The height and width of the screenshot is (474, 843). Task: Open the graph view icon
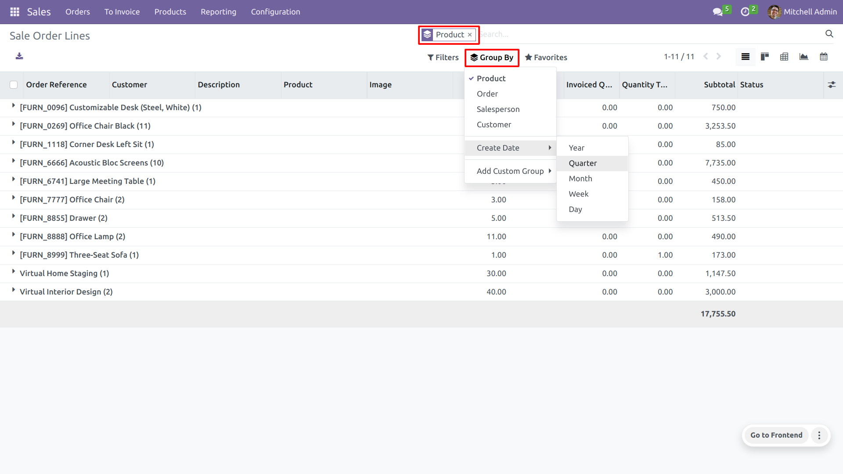[x=804, y=57]
